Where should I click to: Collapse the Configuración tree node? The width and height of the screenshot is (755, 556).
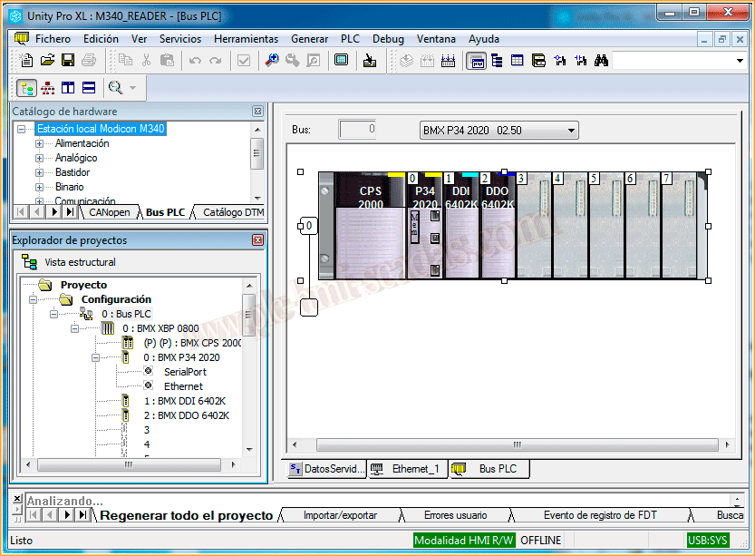click(x=34, y=299)
